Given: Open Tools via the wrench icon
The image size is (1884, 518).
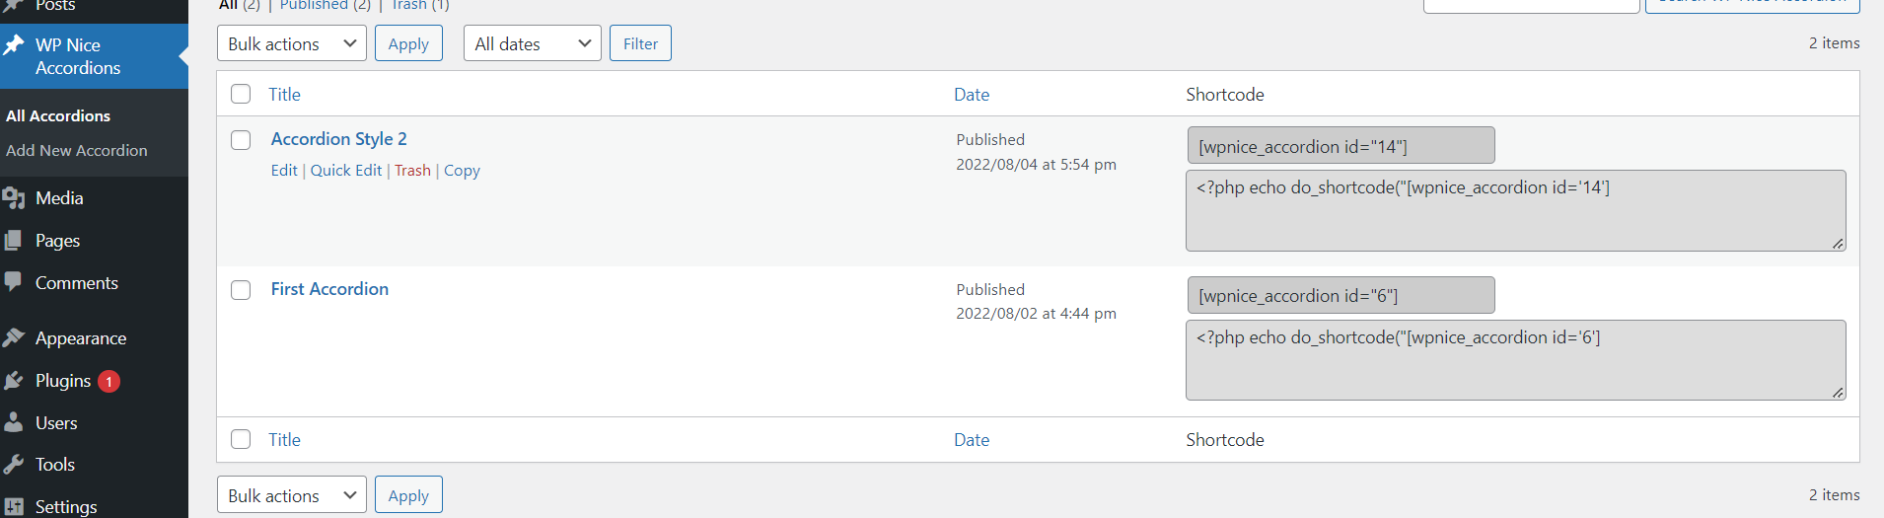Looking at the screenshot, I should (x=14, y=465).
